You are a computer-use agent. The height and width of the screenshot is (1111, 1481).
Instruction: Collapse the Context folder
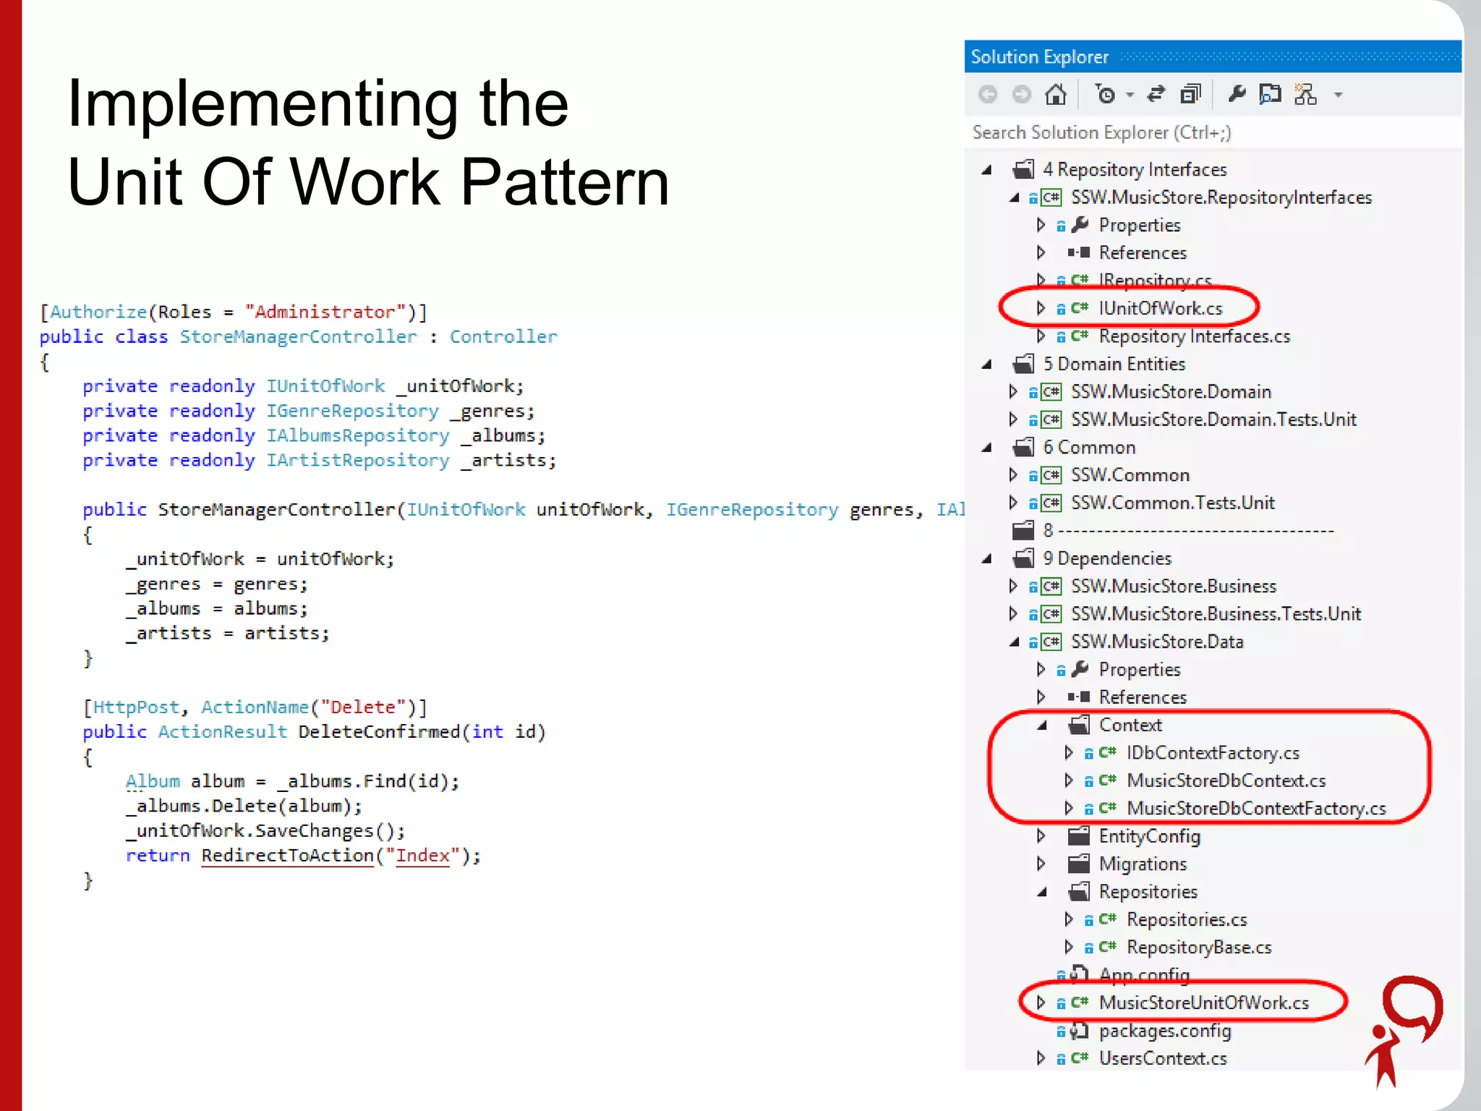[x=1042, y=726]
